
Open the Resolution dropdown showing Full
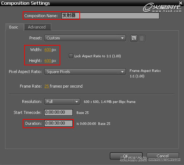pos(62,101)
